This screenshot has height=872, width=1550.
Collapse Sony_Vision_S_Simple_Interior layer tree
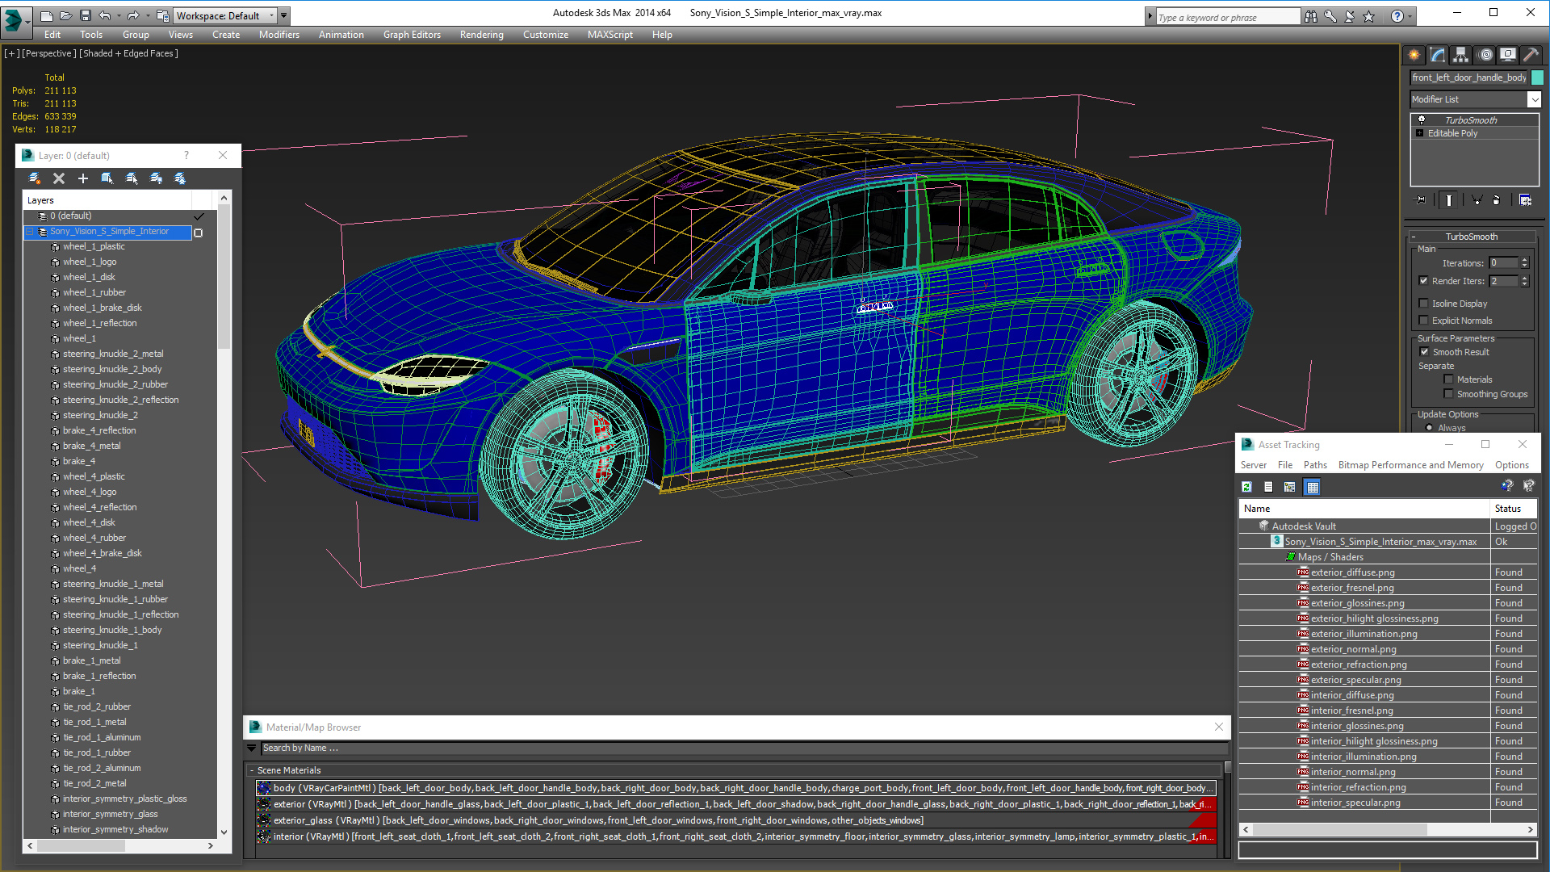click(x=30, y=232)
